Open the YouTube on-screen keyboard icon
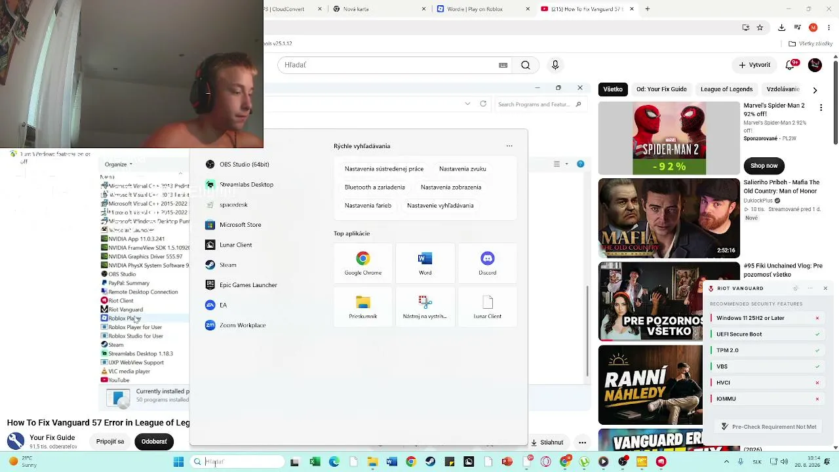This screenshot has height=472, width=839. 503,65
